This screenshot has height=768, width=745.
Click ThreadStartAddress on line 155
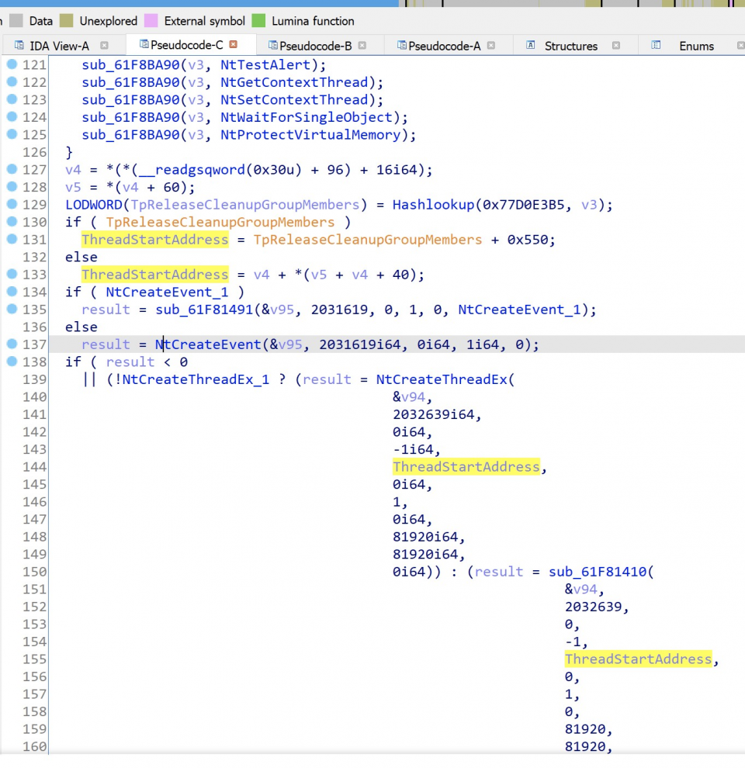[638, 659]
